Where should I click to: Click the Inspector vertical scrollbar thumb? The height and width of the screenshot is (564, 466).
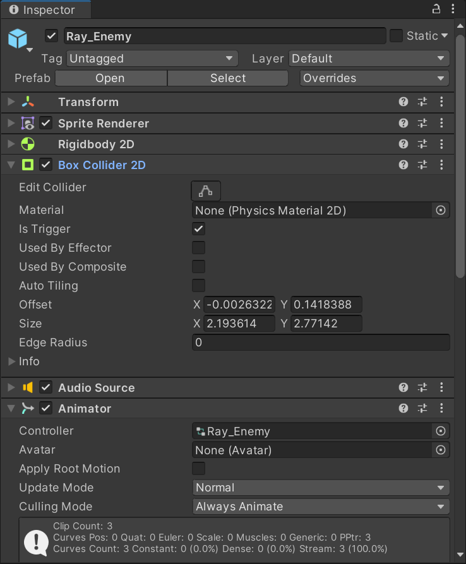click(x=460, y=156)
